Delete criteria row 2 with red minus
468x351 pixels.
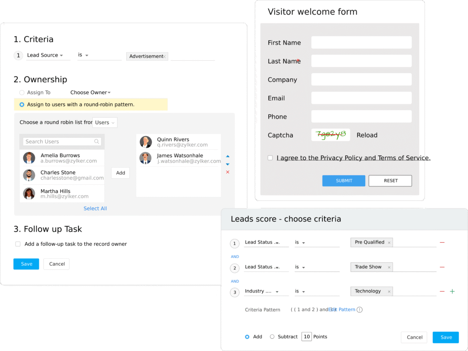[442, 267]
